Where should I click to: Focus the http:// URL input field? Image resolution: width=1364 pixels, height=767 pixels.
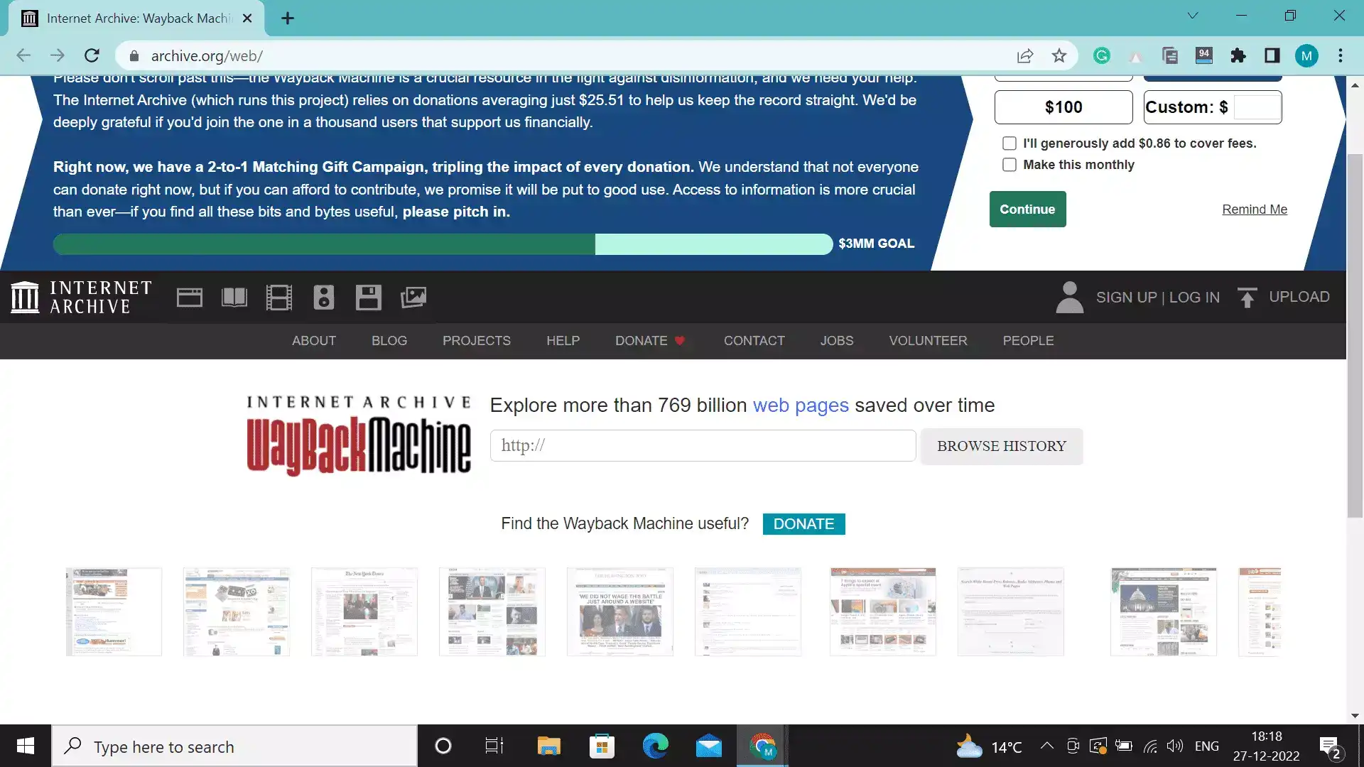pyautogui.click(x=703, y=446)
